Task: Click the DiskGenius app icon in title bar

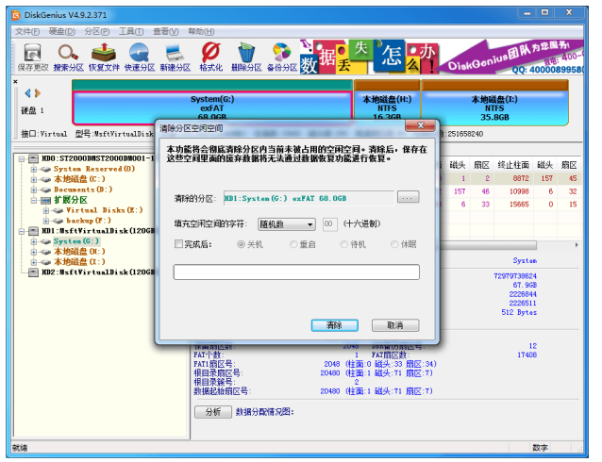Action: (x=16, y=15)
